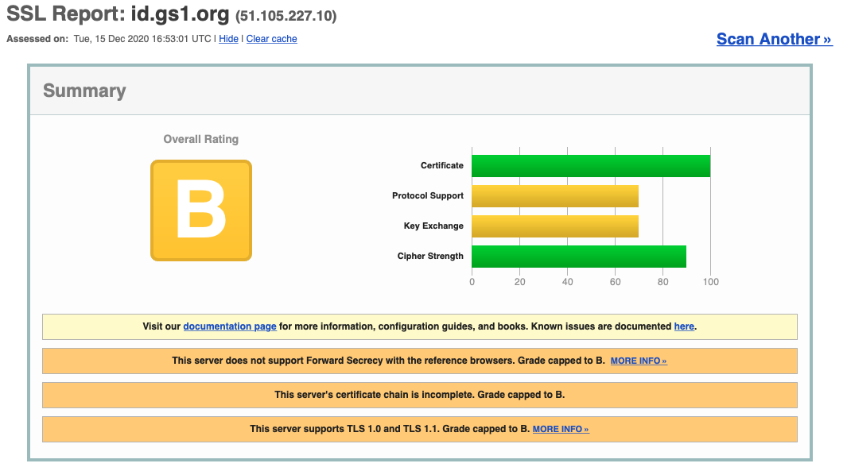Viewport: 847px width, 471px height.
Task: Select the Protocol Support score bar
Action: (x=555, y=195)
